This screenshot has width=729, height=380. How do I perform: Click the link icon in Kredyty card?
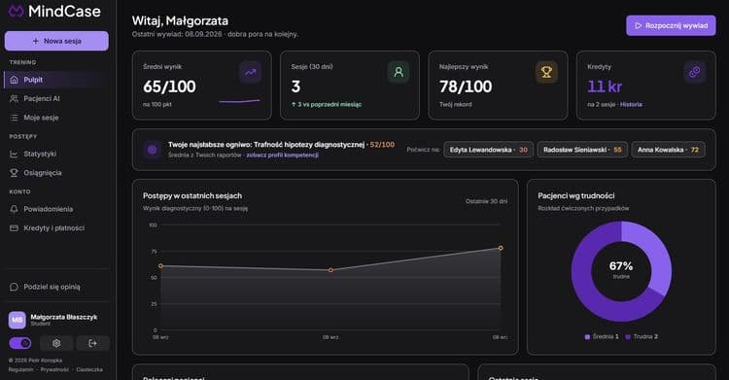[x=695, y=72]
